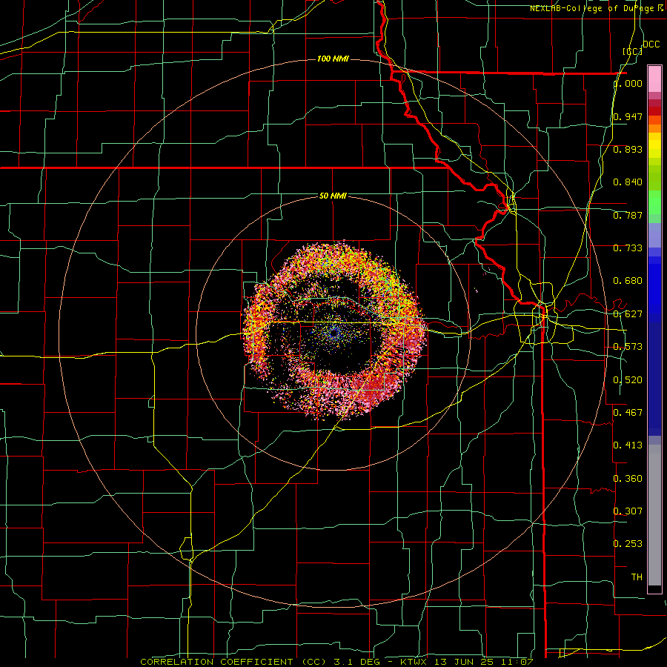Viewport: 667px width, 667px height.
Task: Click the 0.787 scale value
Action: pos(628,215)
